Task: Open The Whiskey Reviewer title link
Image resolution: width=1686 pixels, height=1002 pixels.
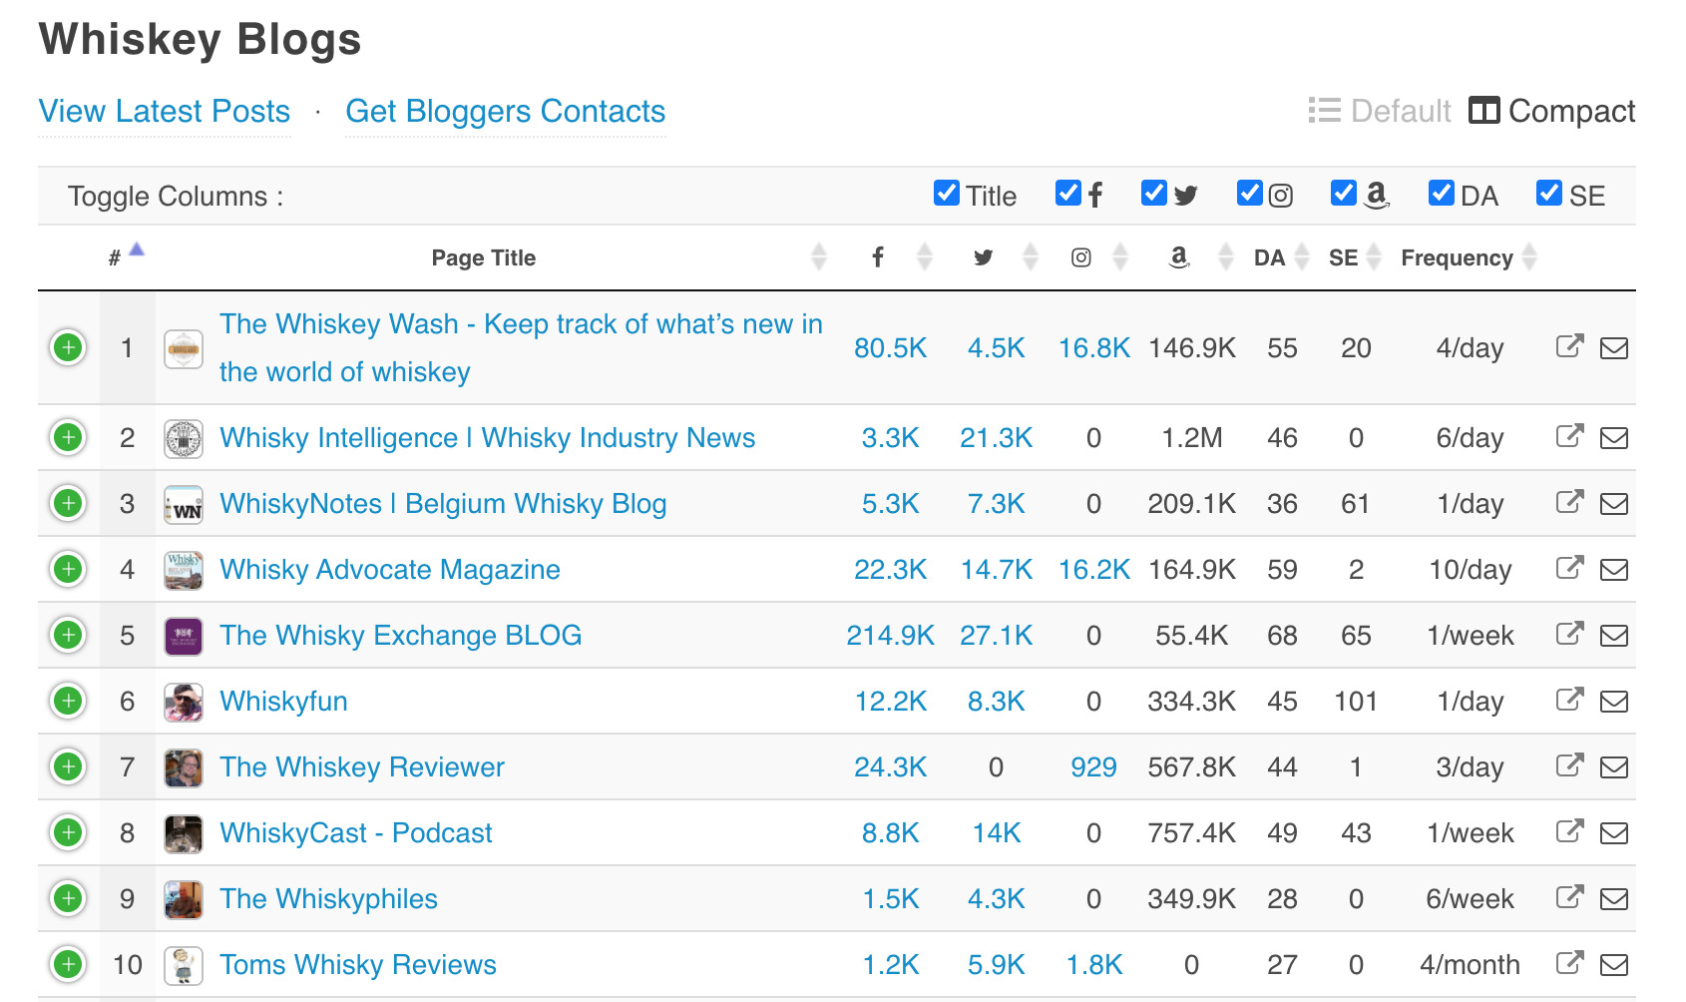Action: click(362, 766)
